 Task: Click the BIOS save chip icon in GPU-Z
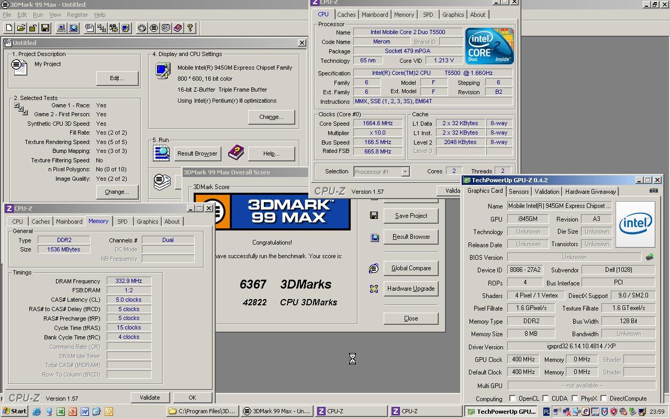650,257
